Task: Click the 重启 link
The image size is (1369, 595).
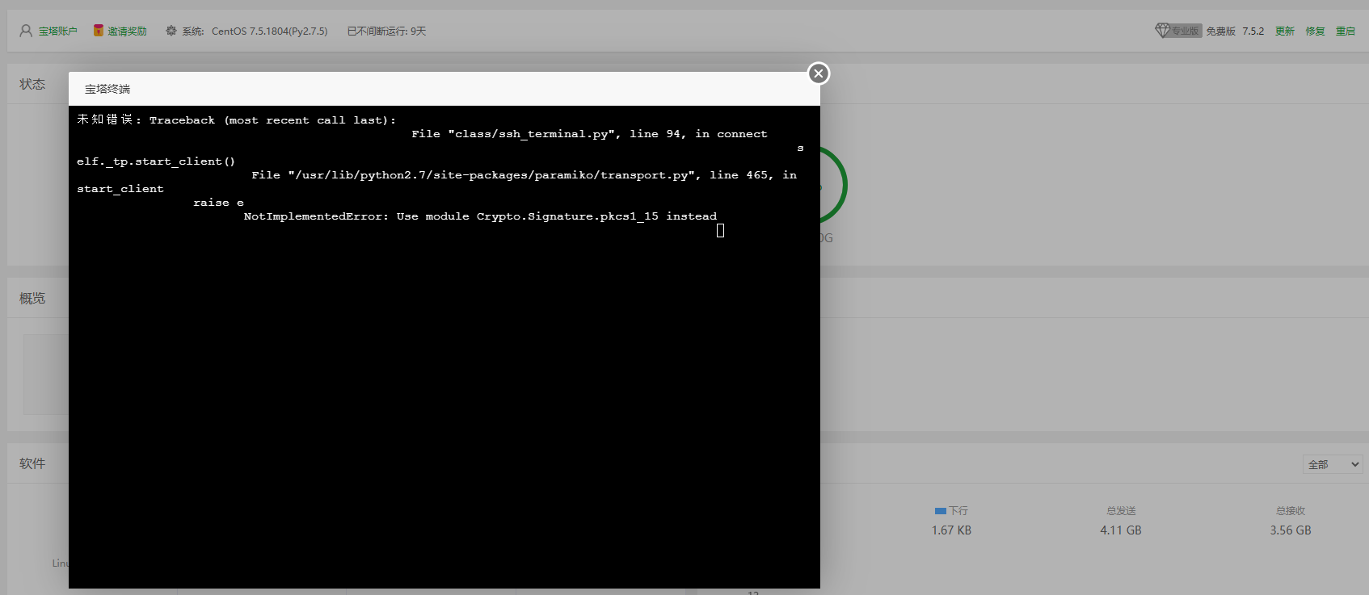Action: coord(1346,31)
